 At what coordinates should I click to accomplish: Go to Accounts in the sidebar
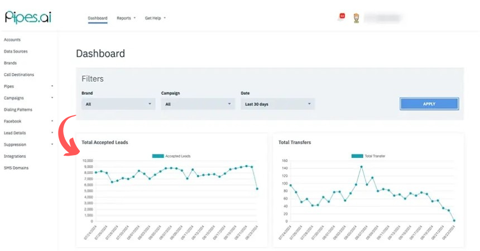tap(12, 40)
